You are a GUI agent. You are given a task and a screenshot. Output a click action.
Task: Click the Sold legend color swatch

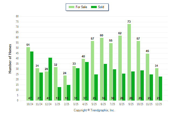point(95,7)
